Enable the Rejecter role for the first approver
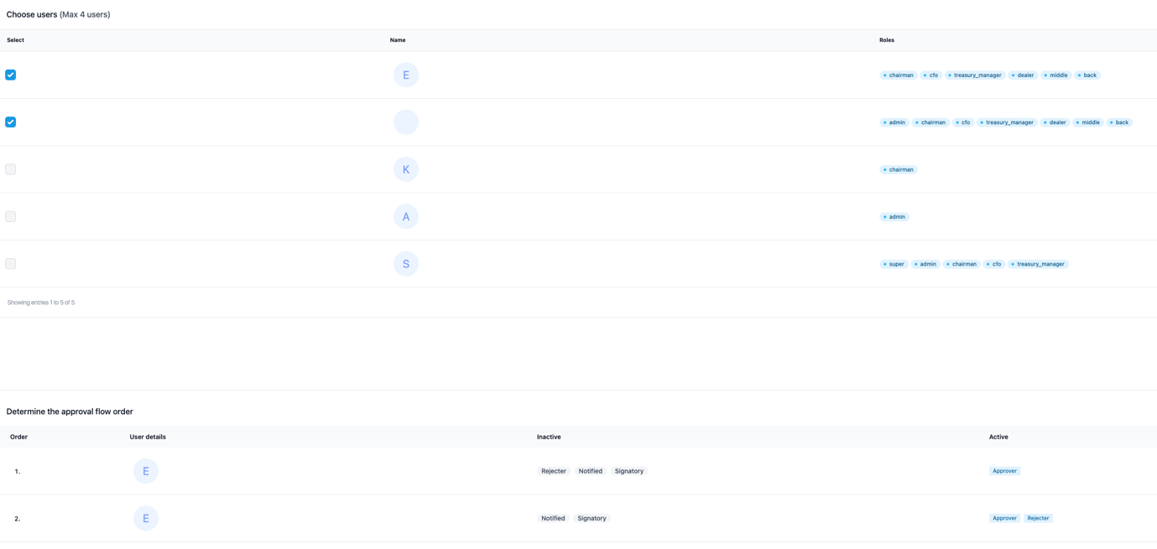Screen dimensions: 1157x549 tap(553, 470)
